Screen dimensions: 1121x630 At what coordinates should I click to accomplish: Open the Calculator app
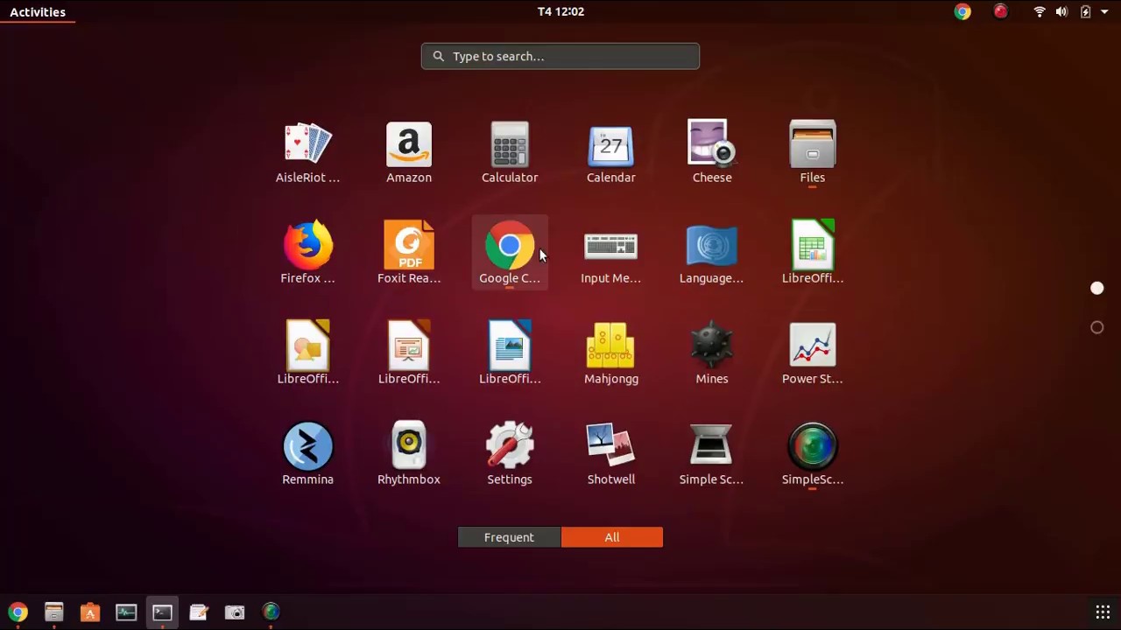pos(510,153)
